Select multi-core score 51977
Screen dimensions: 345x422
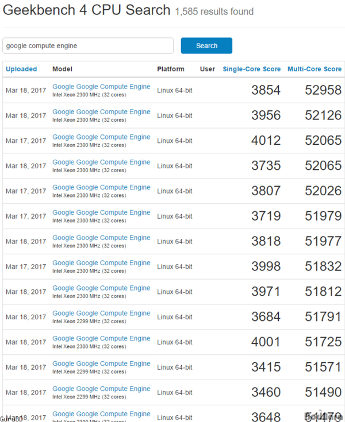click(x=323, y=241)
